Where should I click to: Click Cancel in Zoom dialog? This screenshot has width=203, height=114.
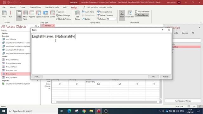point(166,77)
